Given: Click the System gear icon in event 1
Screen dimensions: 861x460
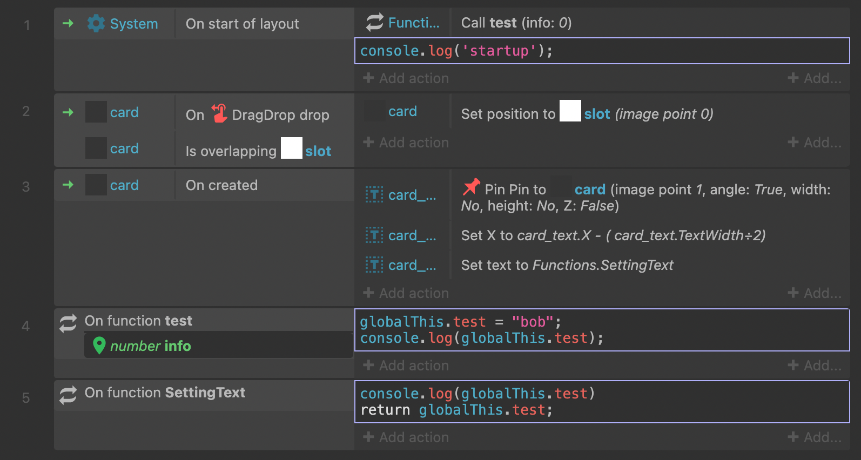Looking at the screenshot, I should (96, 23).
